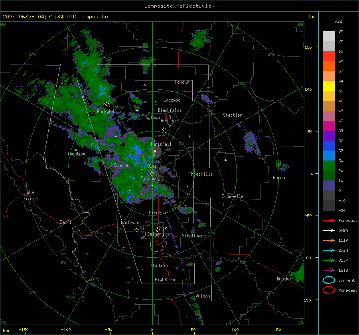Screen dimensions: 359x335
Task: Click the km unit label at bottom left
Action: click(6, 331)
